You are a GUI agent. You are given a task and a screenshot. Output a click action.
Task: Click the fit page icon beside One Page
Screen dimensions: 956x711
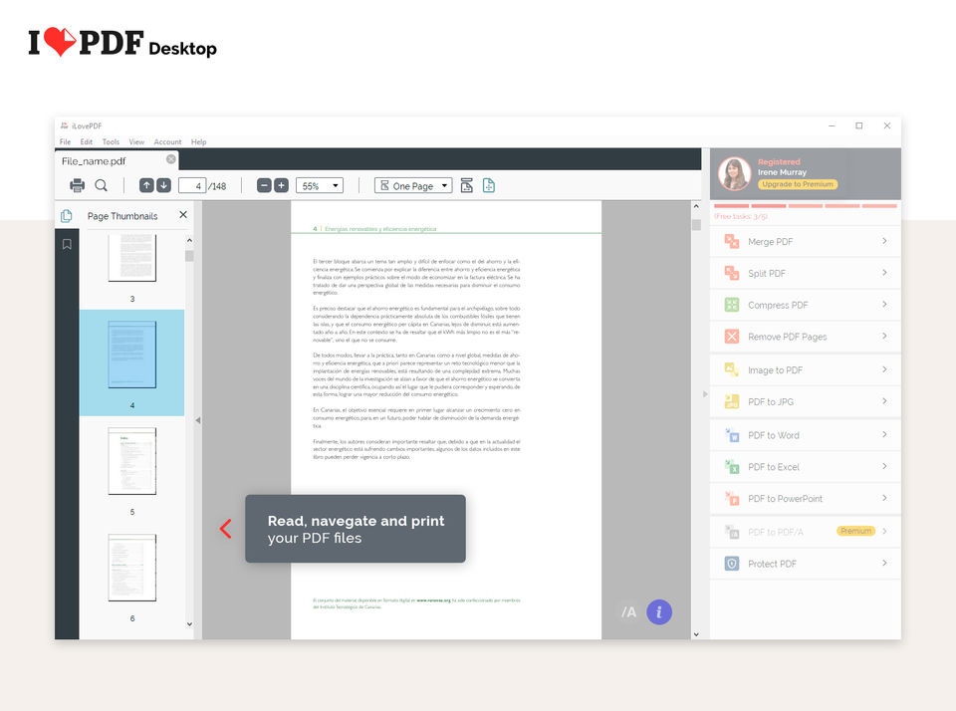point(467,185)
